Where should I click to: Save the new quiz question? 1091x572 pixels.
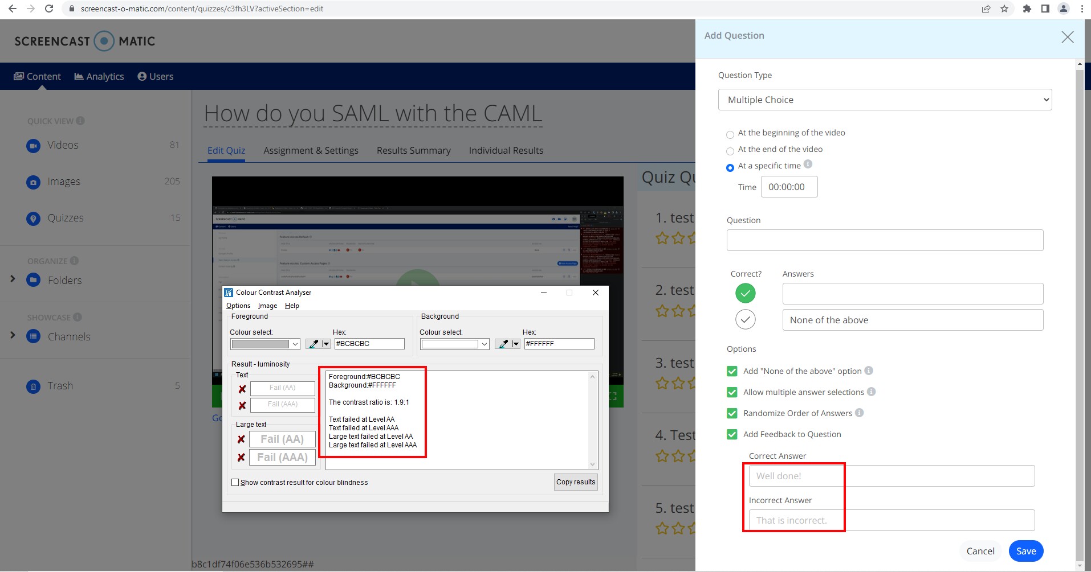[1025, 550]
